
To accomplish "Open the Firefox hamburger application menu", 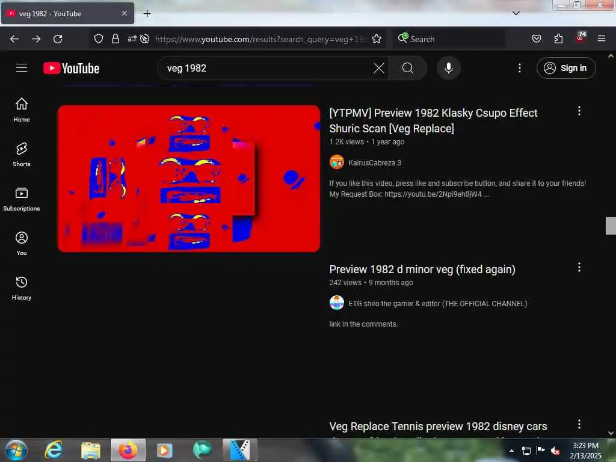I will click(x=602, y=38).
